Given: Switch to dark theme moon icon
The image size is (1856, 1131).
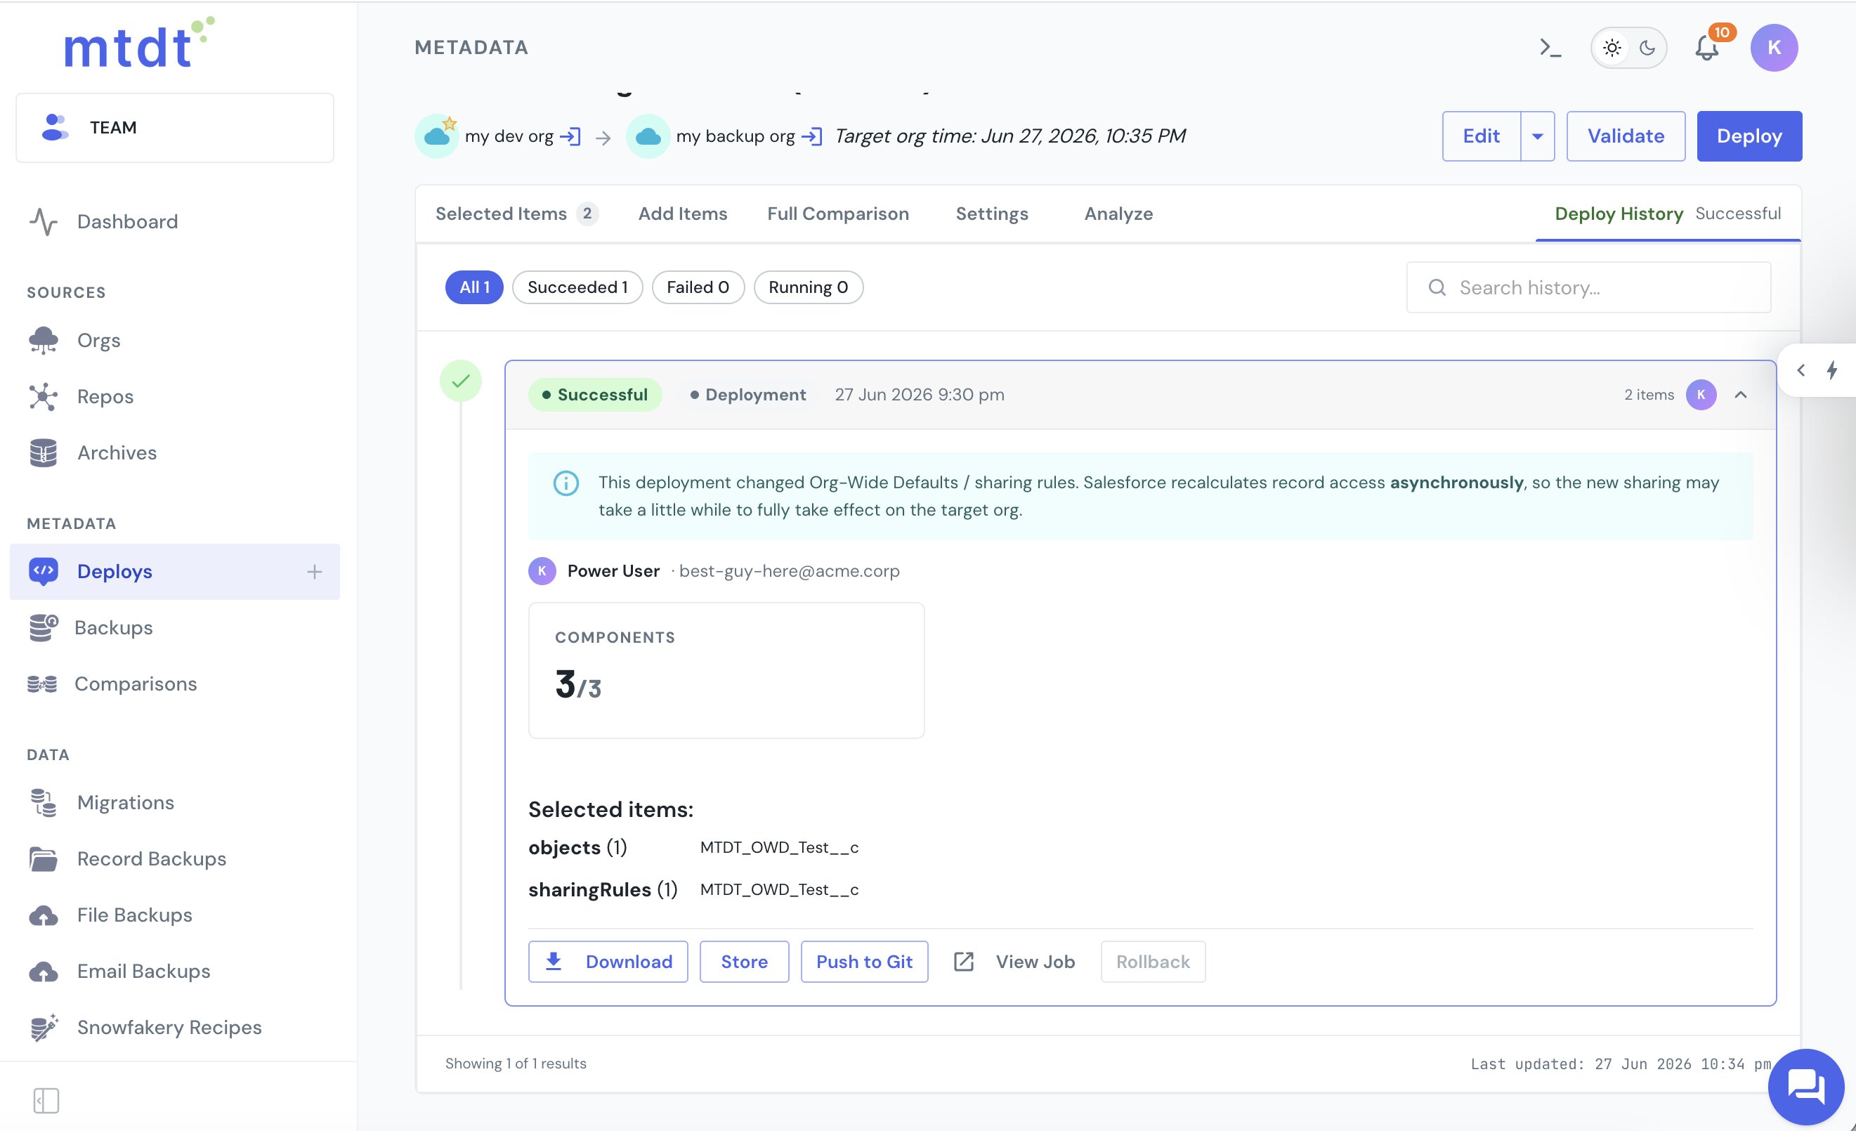Looking at the screenshot, I should 1647,48.
